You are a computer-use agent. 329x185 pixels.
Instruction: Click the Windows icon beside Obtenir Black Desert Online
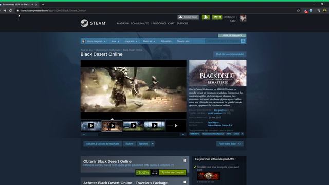[185, 161]
